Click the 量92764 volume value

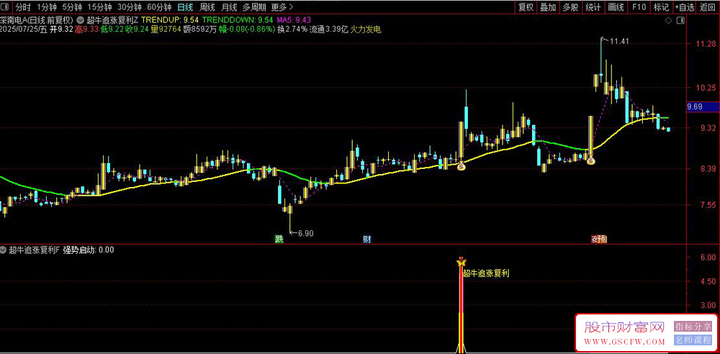[x=166, y=29]
